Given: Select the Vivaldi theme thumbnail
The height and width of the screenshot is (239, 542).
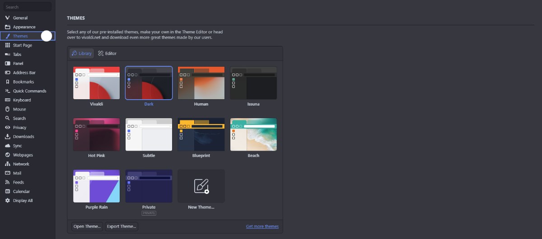Looking at the screenshot, I should 96,83.
